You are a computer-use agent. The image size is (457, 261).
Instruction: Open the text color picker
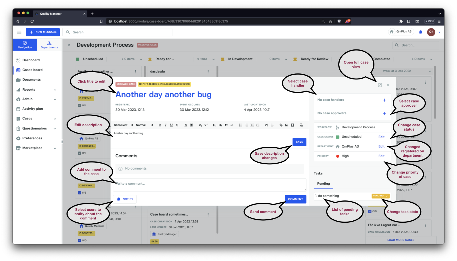pyautogui.click(x=186, y=125)
